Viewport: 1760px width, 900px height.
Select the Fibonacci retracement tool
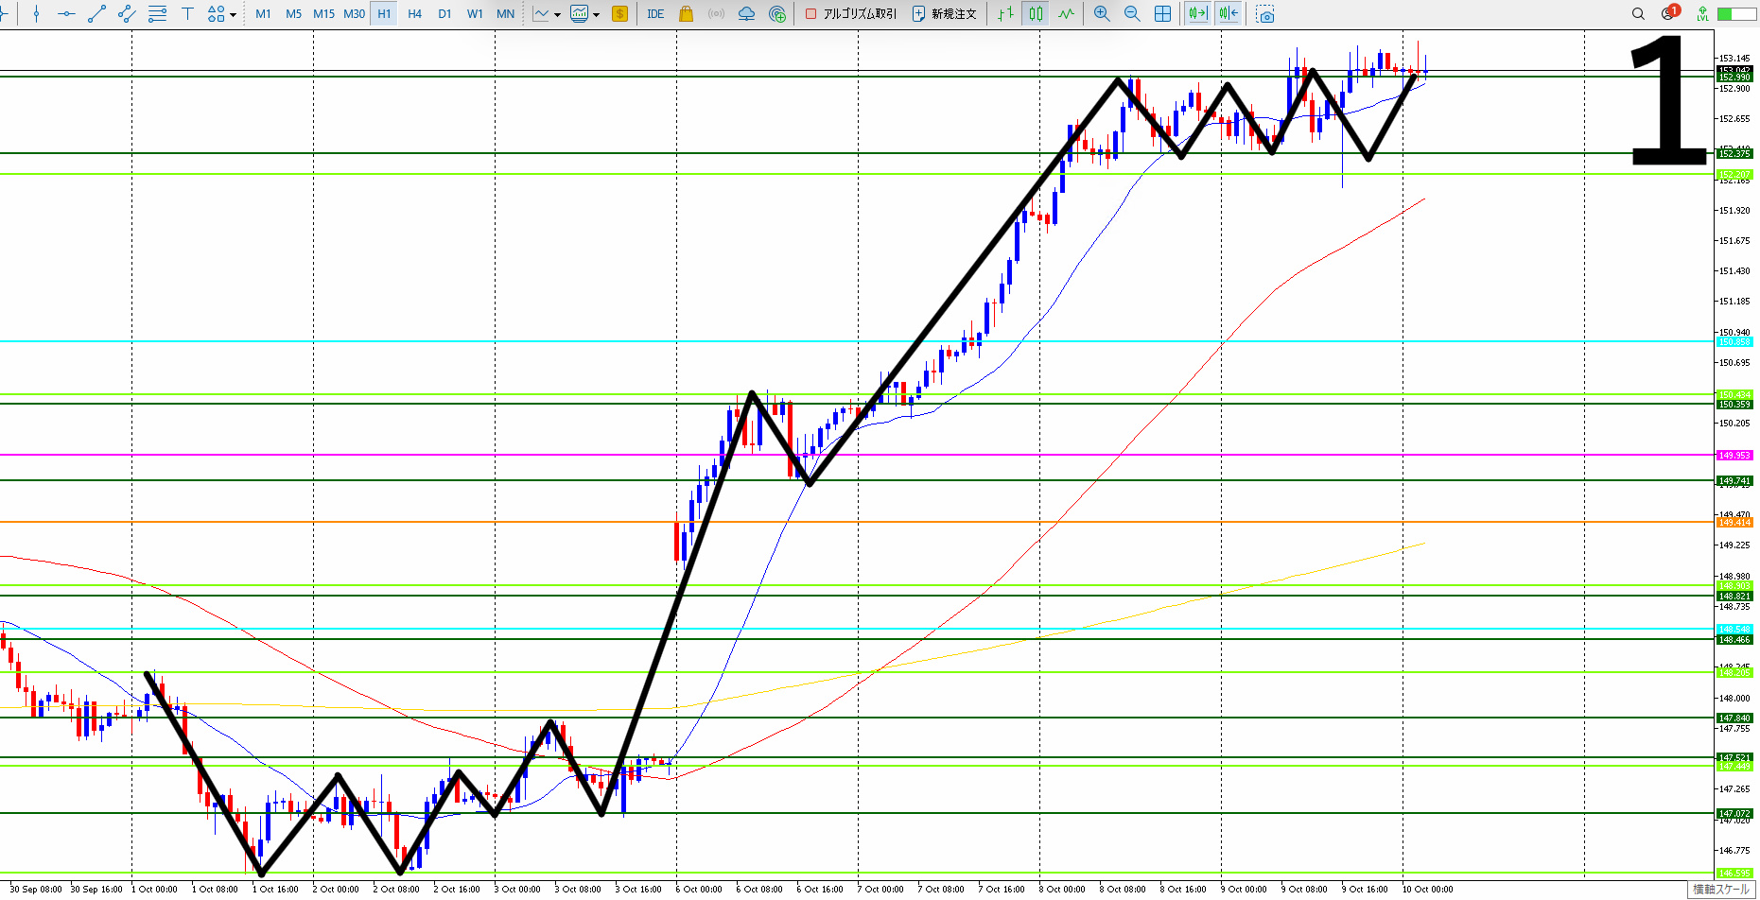pos(158,14)
